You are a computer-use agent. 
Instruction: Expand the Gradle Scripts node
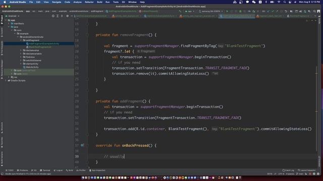tap(6, 80)
